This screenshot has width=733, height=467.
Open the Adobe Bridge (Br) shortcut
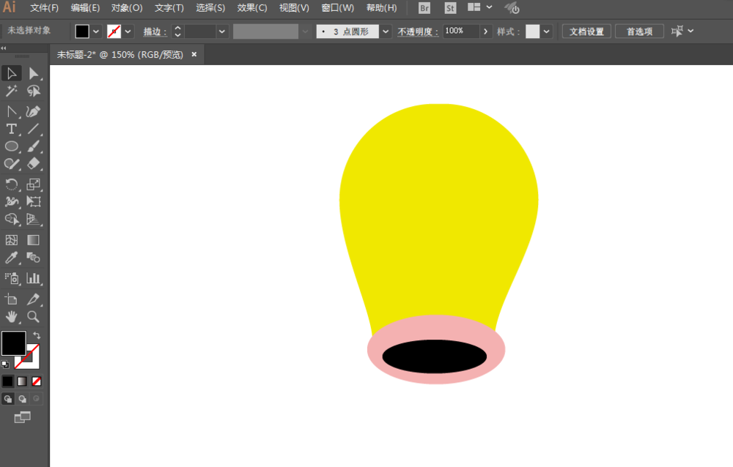coord(424,8)
